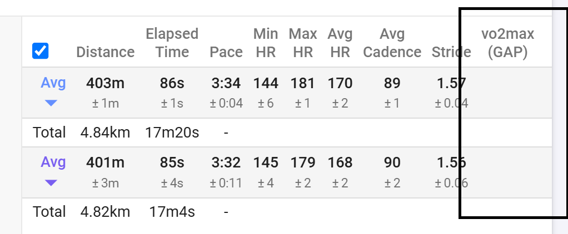568x234 pixels.
Task: Click the Pace column header
Action: (226, 52)
